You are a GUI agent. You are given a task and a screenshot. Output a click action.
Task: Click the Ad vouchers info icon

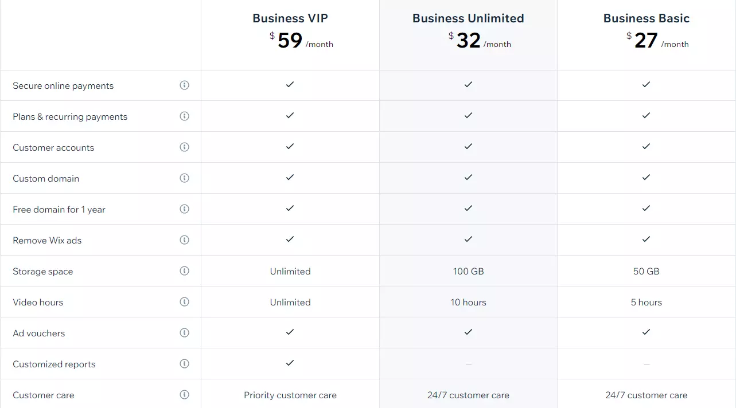pos(184,333)
